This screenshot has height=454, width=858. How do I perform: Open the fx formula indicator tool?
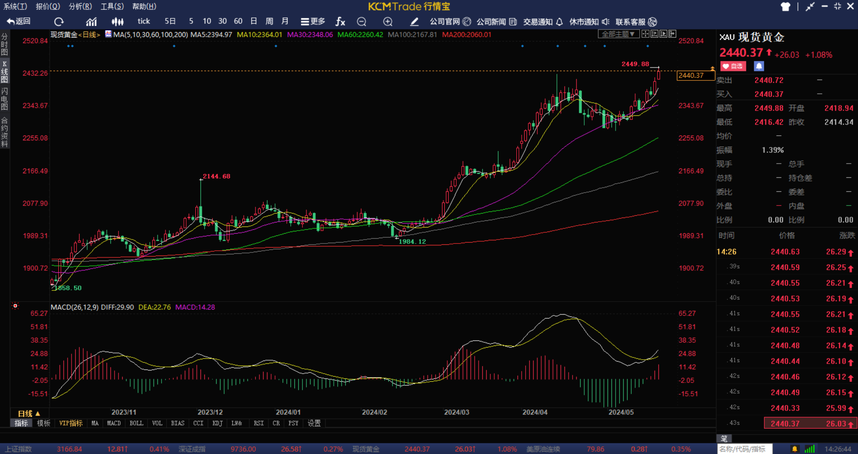tap(340, 21)
